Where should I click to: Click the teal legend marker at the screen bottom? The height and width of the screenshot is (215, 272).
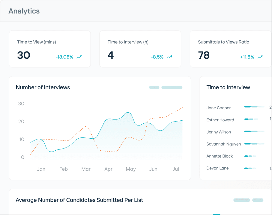click(217, 214)
